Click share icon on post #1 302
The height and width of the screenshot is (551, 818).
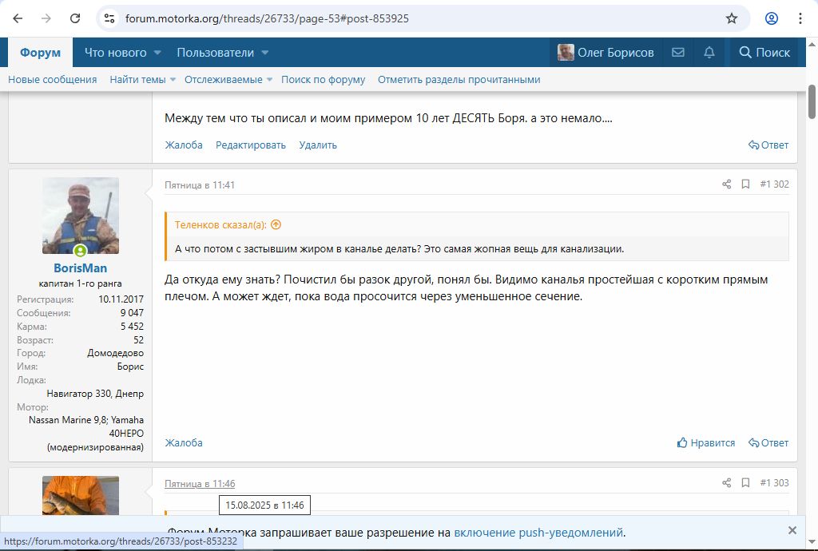(x=726, y=184)
